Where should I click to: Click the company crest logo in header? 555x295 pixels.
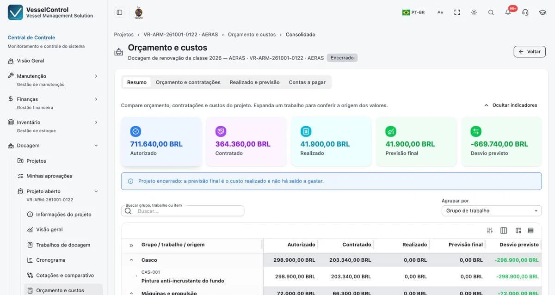[x=138, y=12]
